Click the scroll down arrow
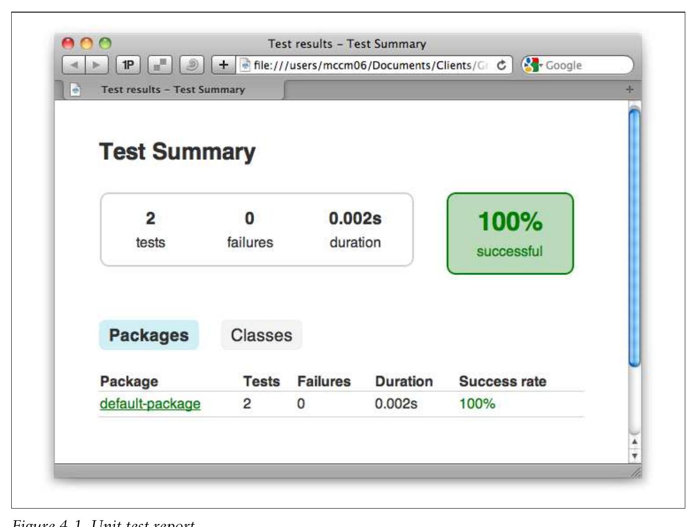Screen dimensions: 692x527 (x=634, y=456)
